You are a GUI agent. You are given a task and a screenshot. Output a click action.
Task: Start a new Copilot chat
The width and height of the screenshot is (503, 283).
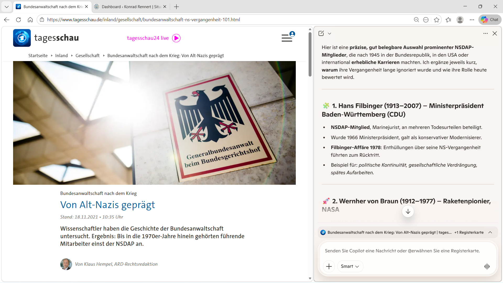(321, 33)
